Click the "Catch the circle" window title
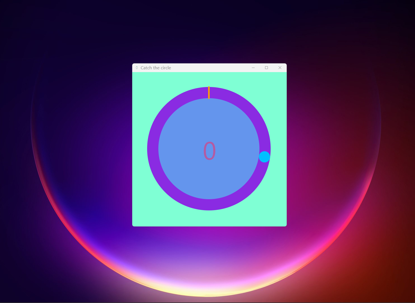 pos(156,68)
